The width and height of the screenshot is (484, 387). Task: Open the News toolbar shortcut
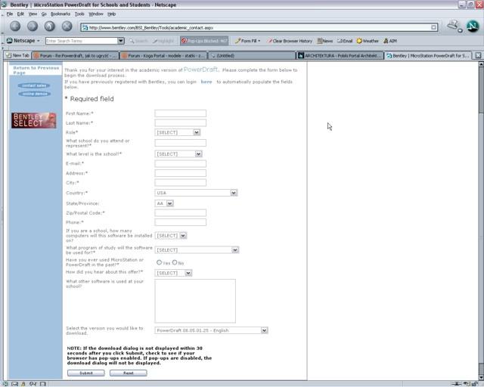(325, 41)
